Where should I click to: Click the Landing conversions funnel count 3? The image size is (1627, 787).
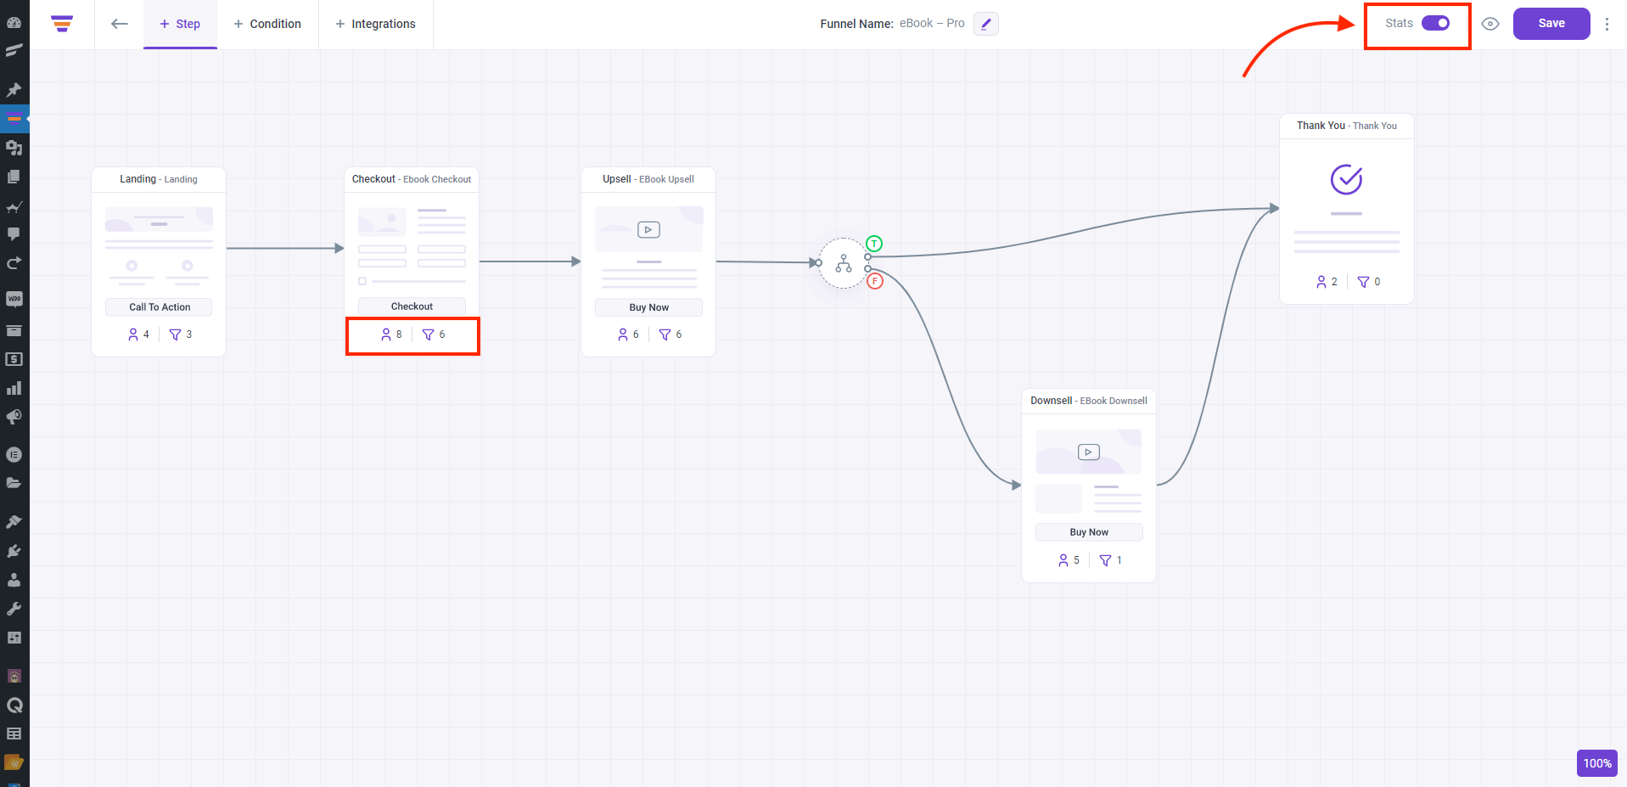pos(181,334)
